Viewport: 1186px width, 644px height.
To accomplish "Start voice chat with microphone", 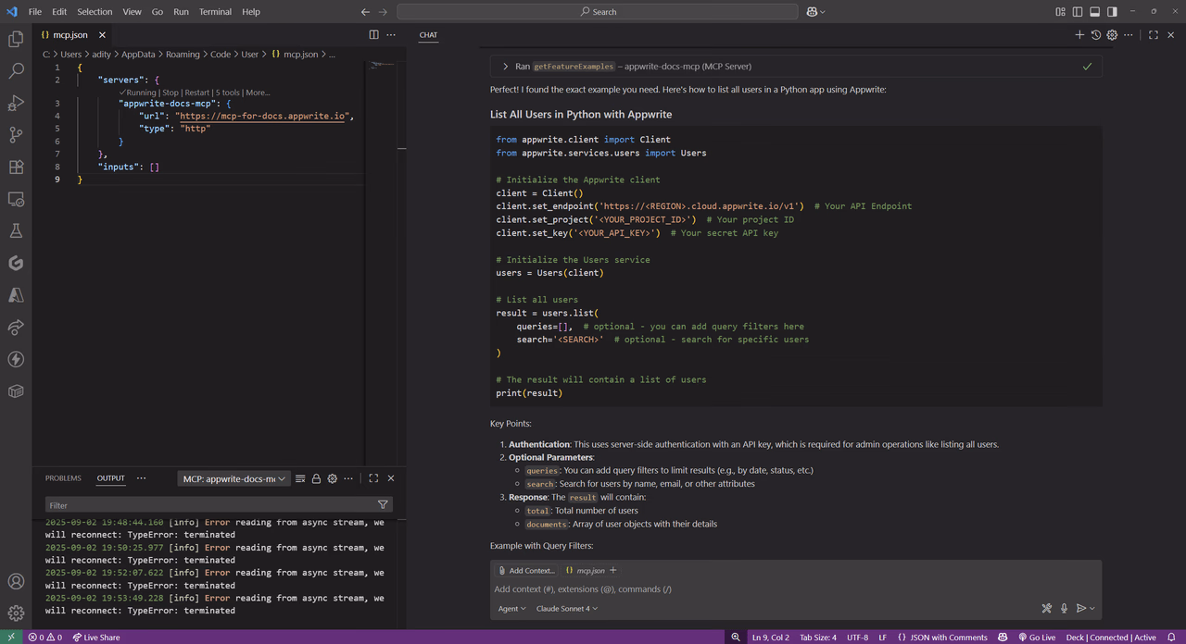I will (x=1065, y=608).
